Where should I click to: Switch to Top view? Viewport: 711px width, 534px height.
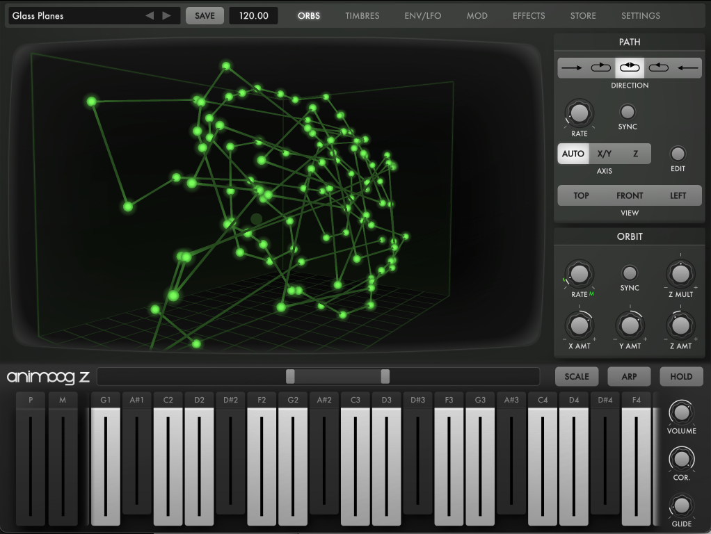(582, 196)
